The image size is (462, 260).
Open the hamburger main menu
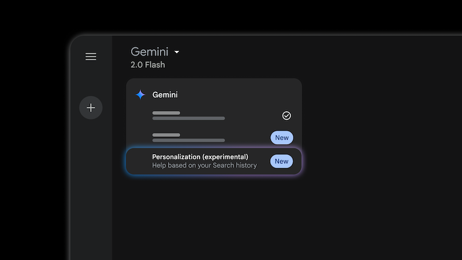pos(91,57)
